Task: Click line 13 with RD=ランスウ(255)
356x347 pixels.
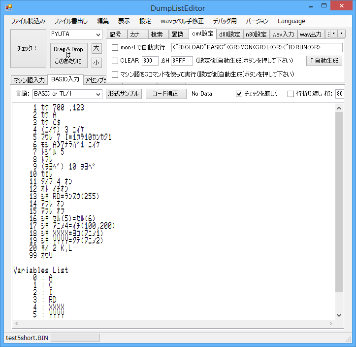Action: coord(64,196)
